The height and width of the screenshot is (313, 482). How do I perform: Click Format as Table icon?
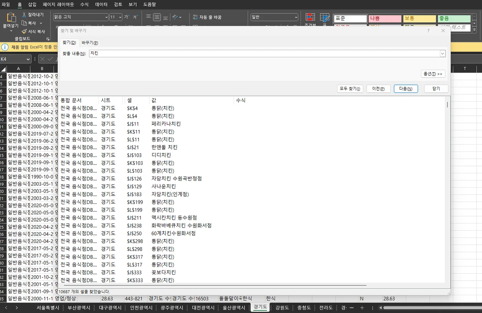[x=325, y=18]
